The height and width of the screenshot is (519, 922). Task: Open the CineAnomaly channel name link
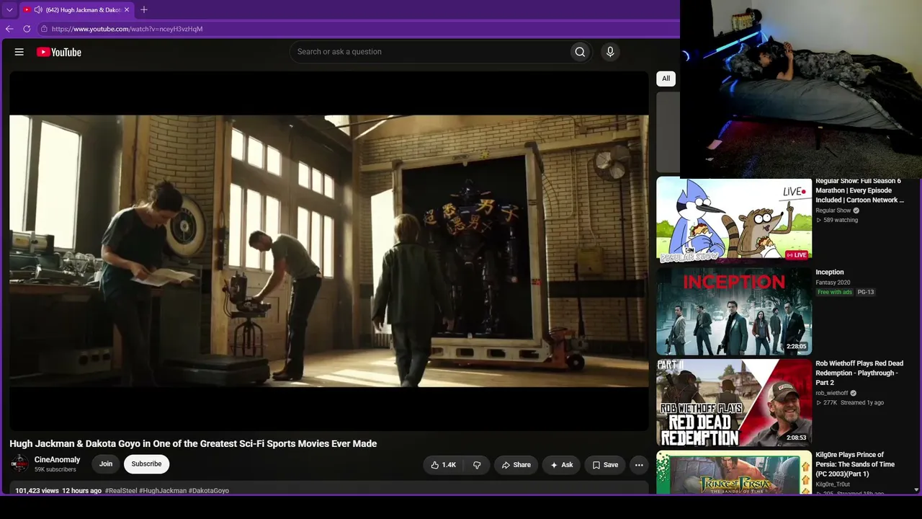tap(58, 460)
